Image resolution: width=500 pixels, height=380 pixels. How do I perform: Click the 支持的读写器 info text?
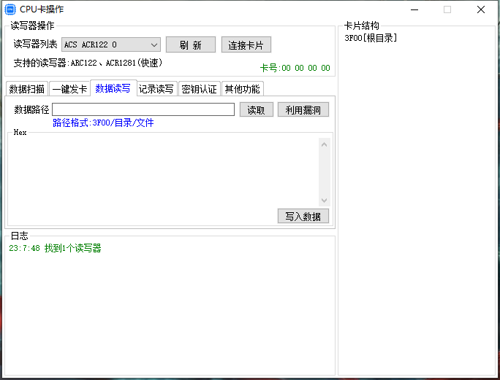pos(88,63)
